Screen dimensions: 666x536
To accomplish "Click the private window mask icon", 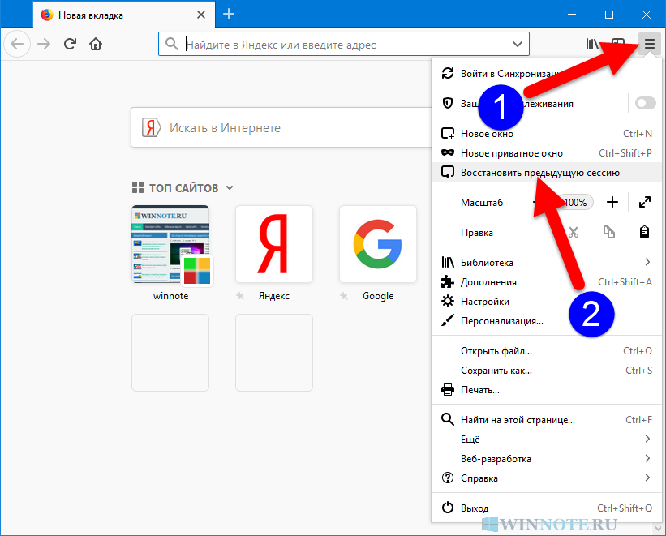I will coord(447,152).
